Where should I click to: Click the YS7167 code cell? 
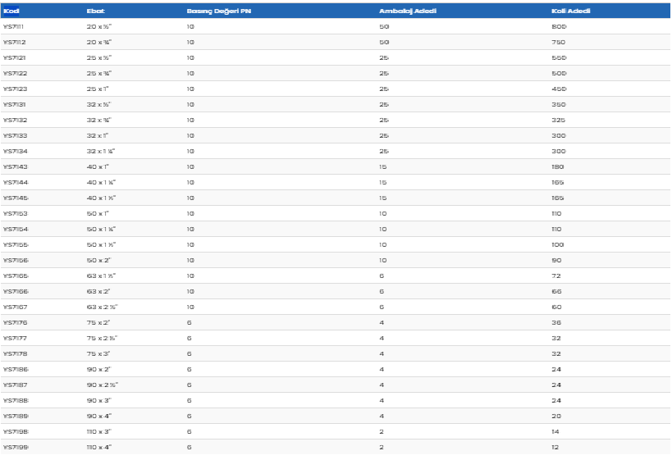click(15, 307)
